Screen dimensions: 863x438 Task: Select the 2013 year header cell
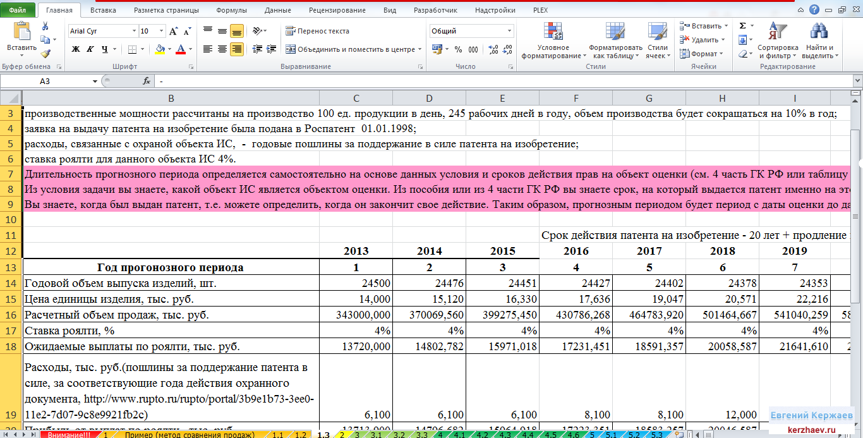point(356,251)
